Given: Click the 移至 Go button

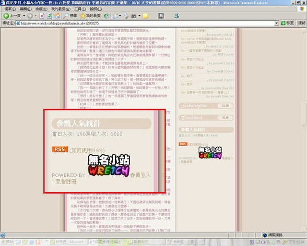Looking at the screenshot, I should 287,23.
